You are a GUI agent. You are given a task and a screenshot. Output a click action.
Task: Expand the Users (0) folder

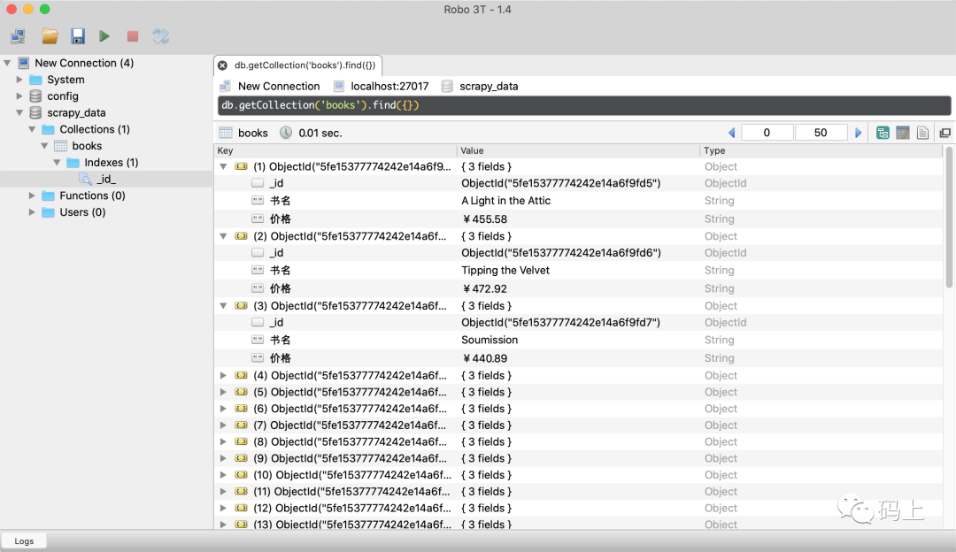coord(32,212)
